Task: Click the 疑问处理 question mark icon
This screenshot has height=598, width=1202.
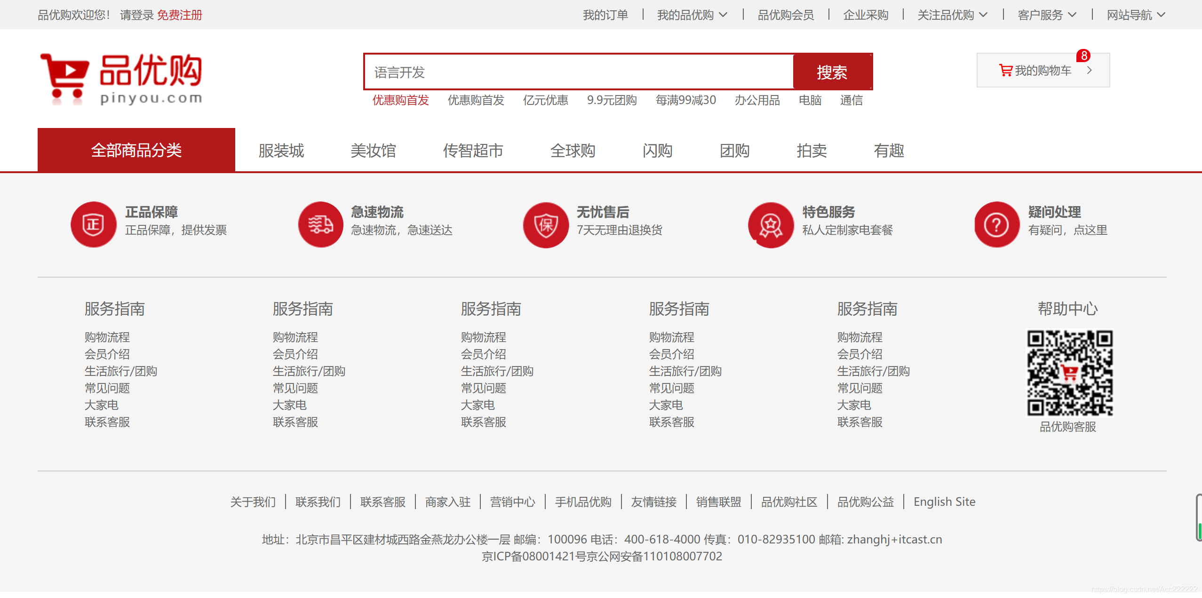Action: [x=996, y=224]
